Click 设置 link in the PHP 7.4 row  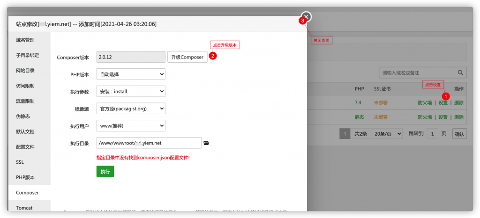[x=443, y=103]
